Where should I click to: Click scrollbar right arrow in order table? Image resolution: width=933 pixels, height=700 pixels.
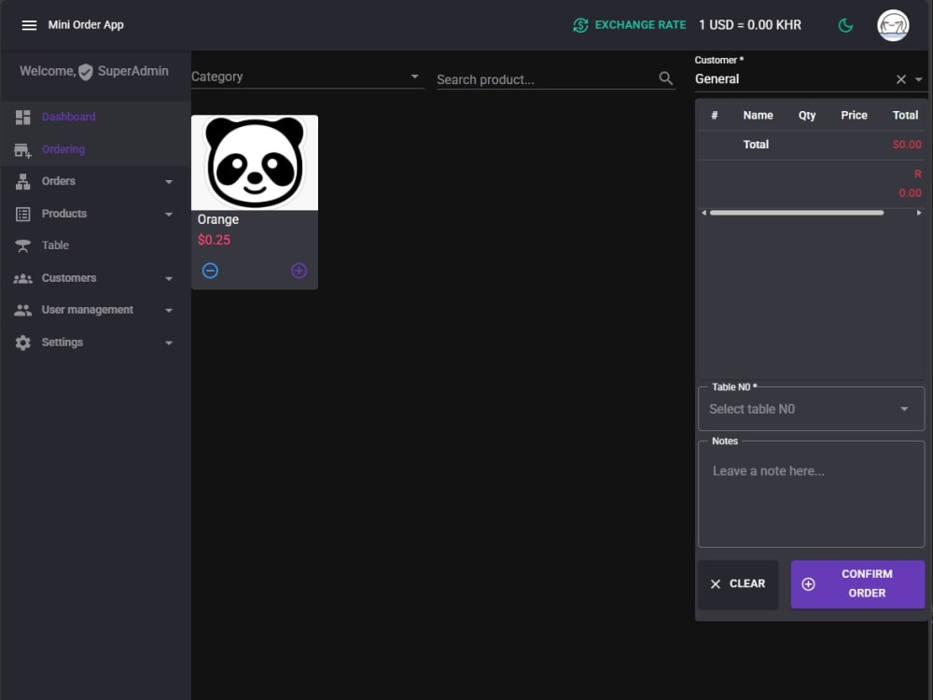pyautogui.click(x=919, y=213)
